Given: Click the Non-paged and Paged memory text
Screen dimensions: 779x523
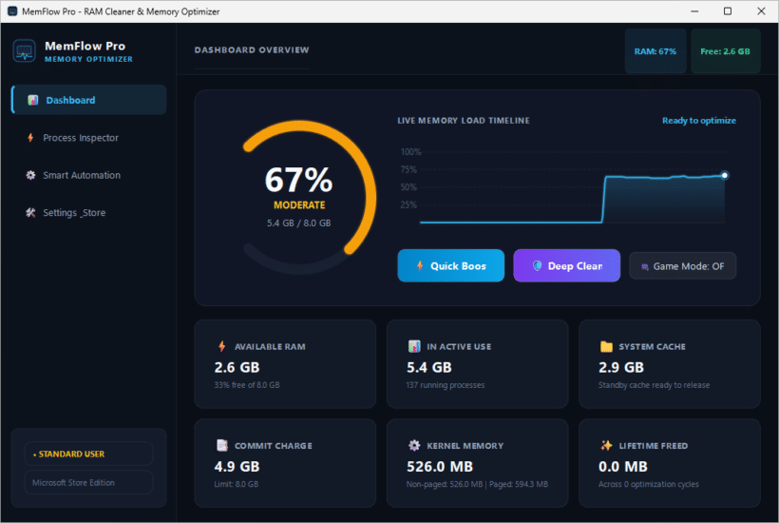Looking at the screenshot, I should (477, 484).
